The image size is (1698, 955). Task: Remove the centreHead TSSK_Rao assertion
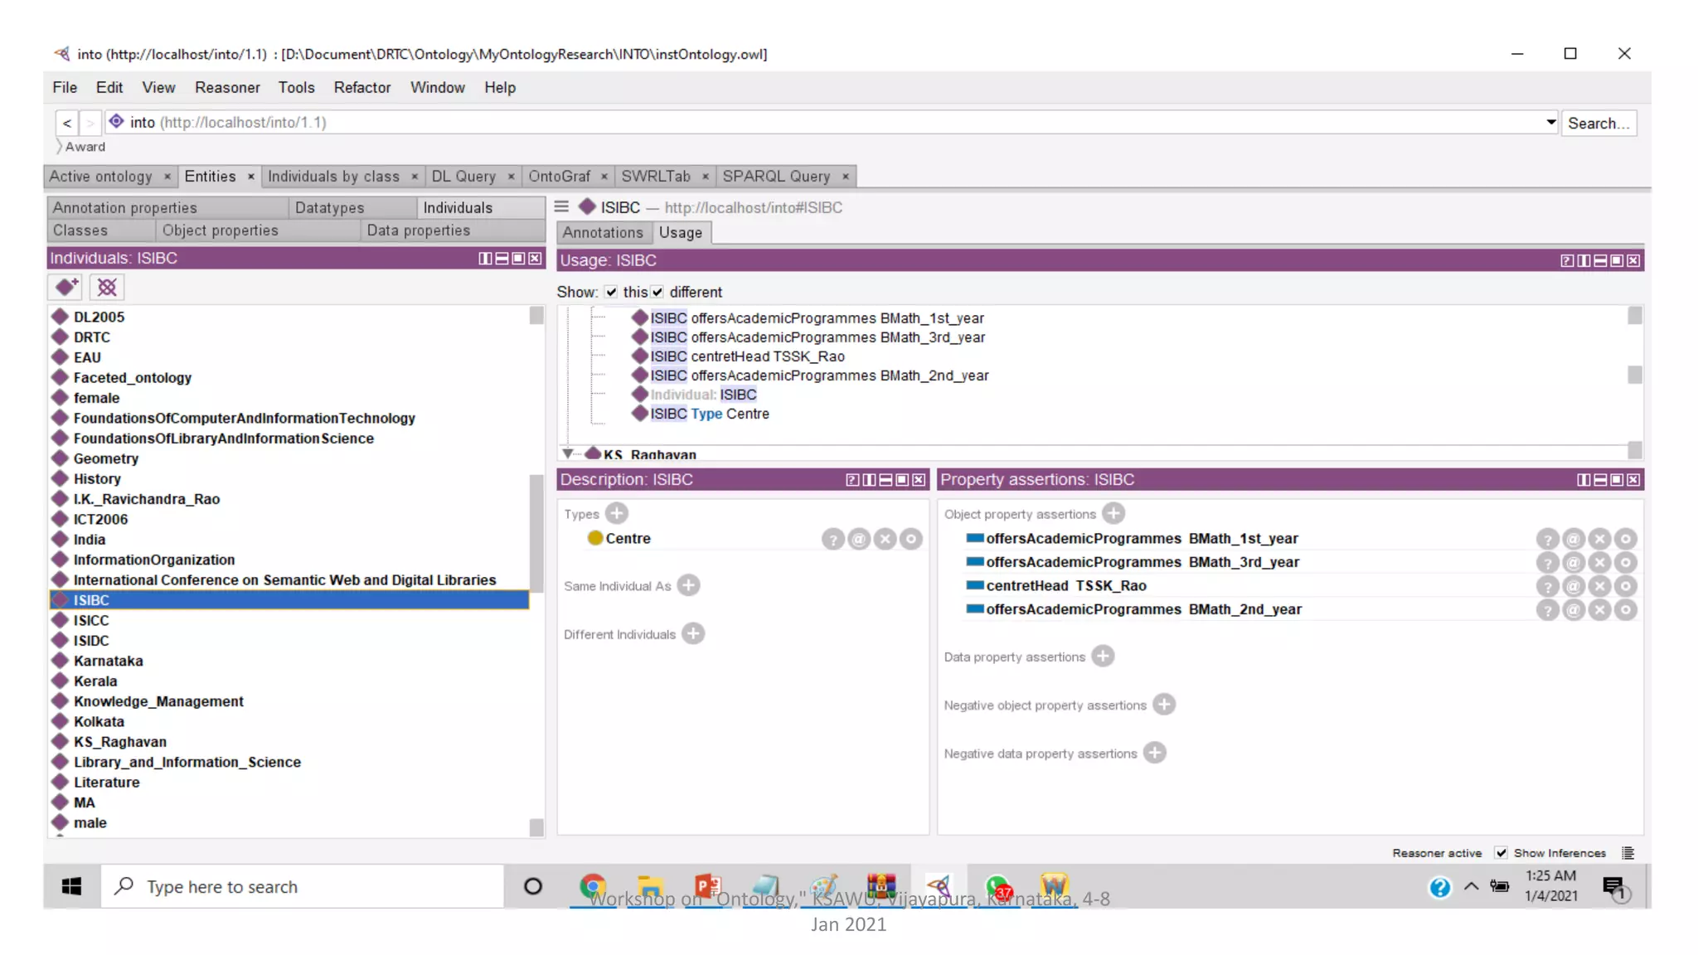coord(1599,586)
